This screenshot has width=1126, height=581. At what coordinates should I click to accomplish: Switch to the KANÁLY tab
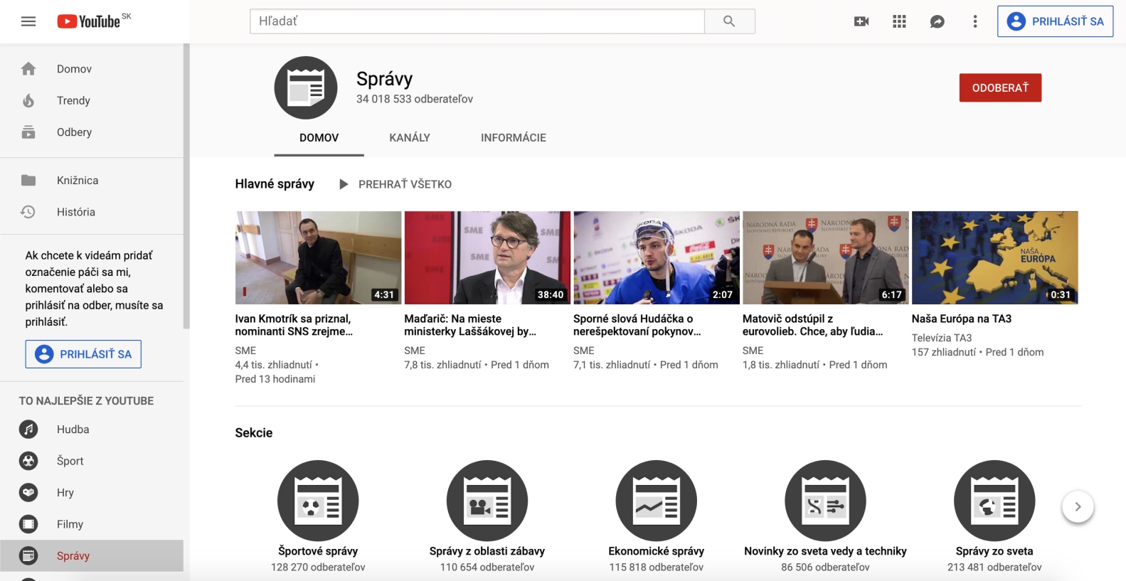pos(410,138)
